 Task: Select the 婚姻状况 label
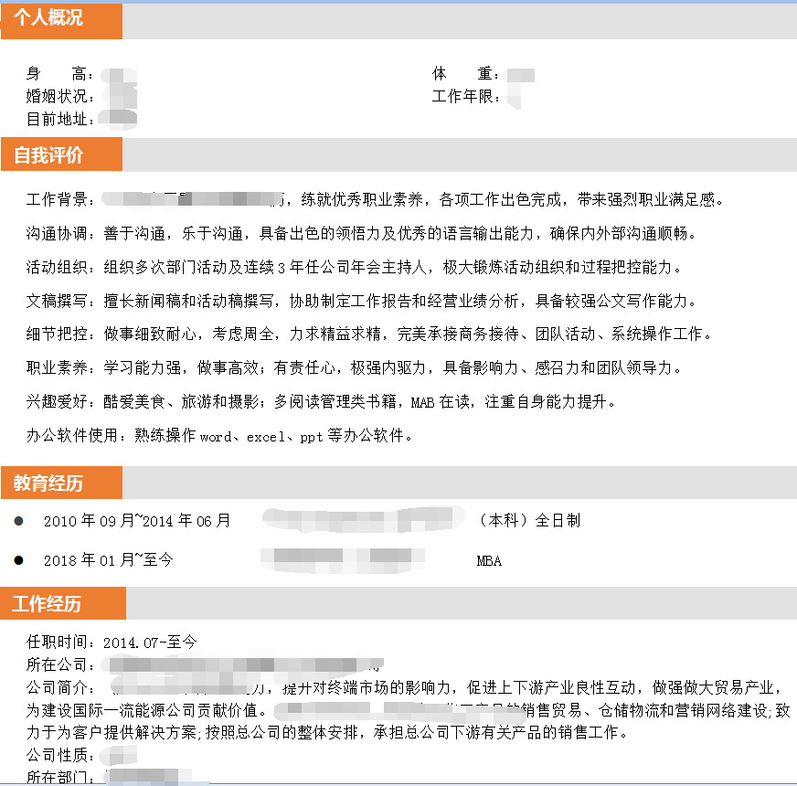(x=60, y=97)
